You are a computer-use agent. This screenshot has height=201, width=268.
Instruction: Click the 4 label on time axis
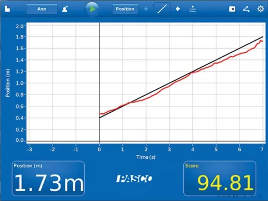pyautogui.click(x=192, y=149)
